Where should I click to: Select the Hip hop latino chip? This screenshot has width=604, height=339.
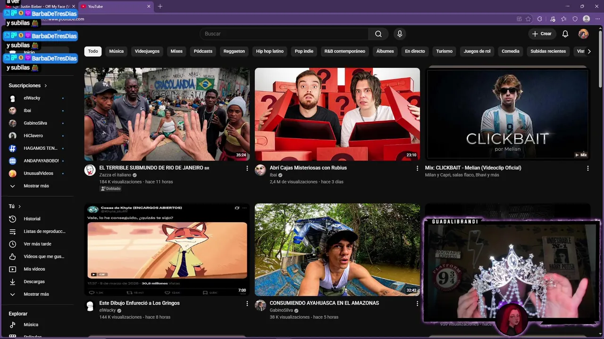click(270, 51)
